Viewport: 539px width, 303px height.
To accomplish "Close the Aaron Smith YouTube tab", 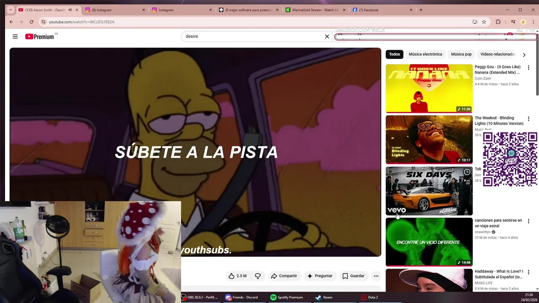I will [77, 10].
